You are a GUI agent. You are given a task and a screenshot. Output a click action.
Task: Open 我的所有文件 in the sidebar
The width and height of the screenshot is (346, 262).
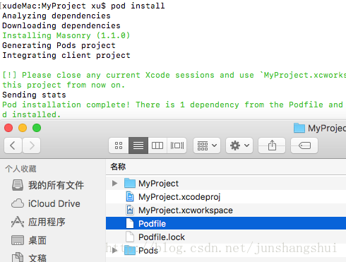coord(48,185)
